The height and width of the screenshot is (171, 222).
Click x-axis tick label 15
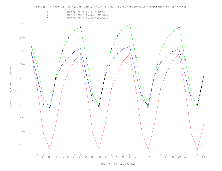[62, 157]
